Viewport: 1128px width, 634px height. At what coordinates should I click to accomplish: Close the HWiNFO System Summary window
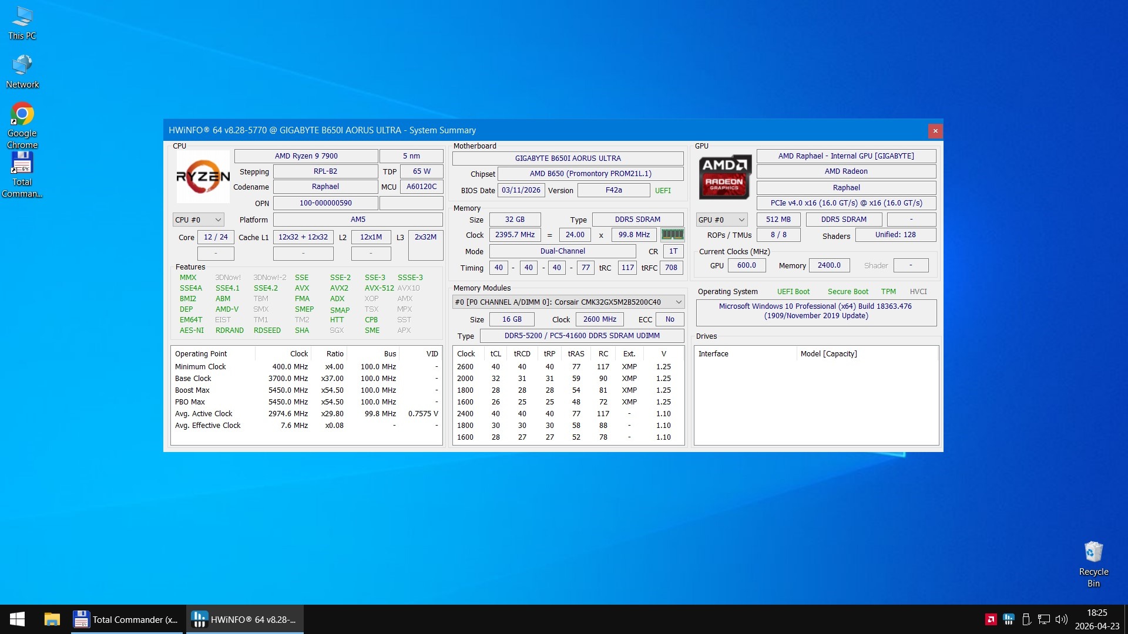[935, 131]
